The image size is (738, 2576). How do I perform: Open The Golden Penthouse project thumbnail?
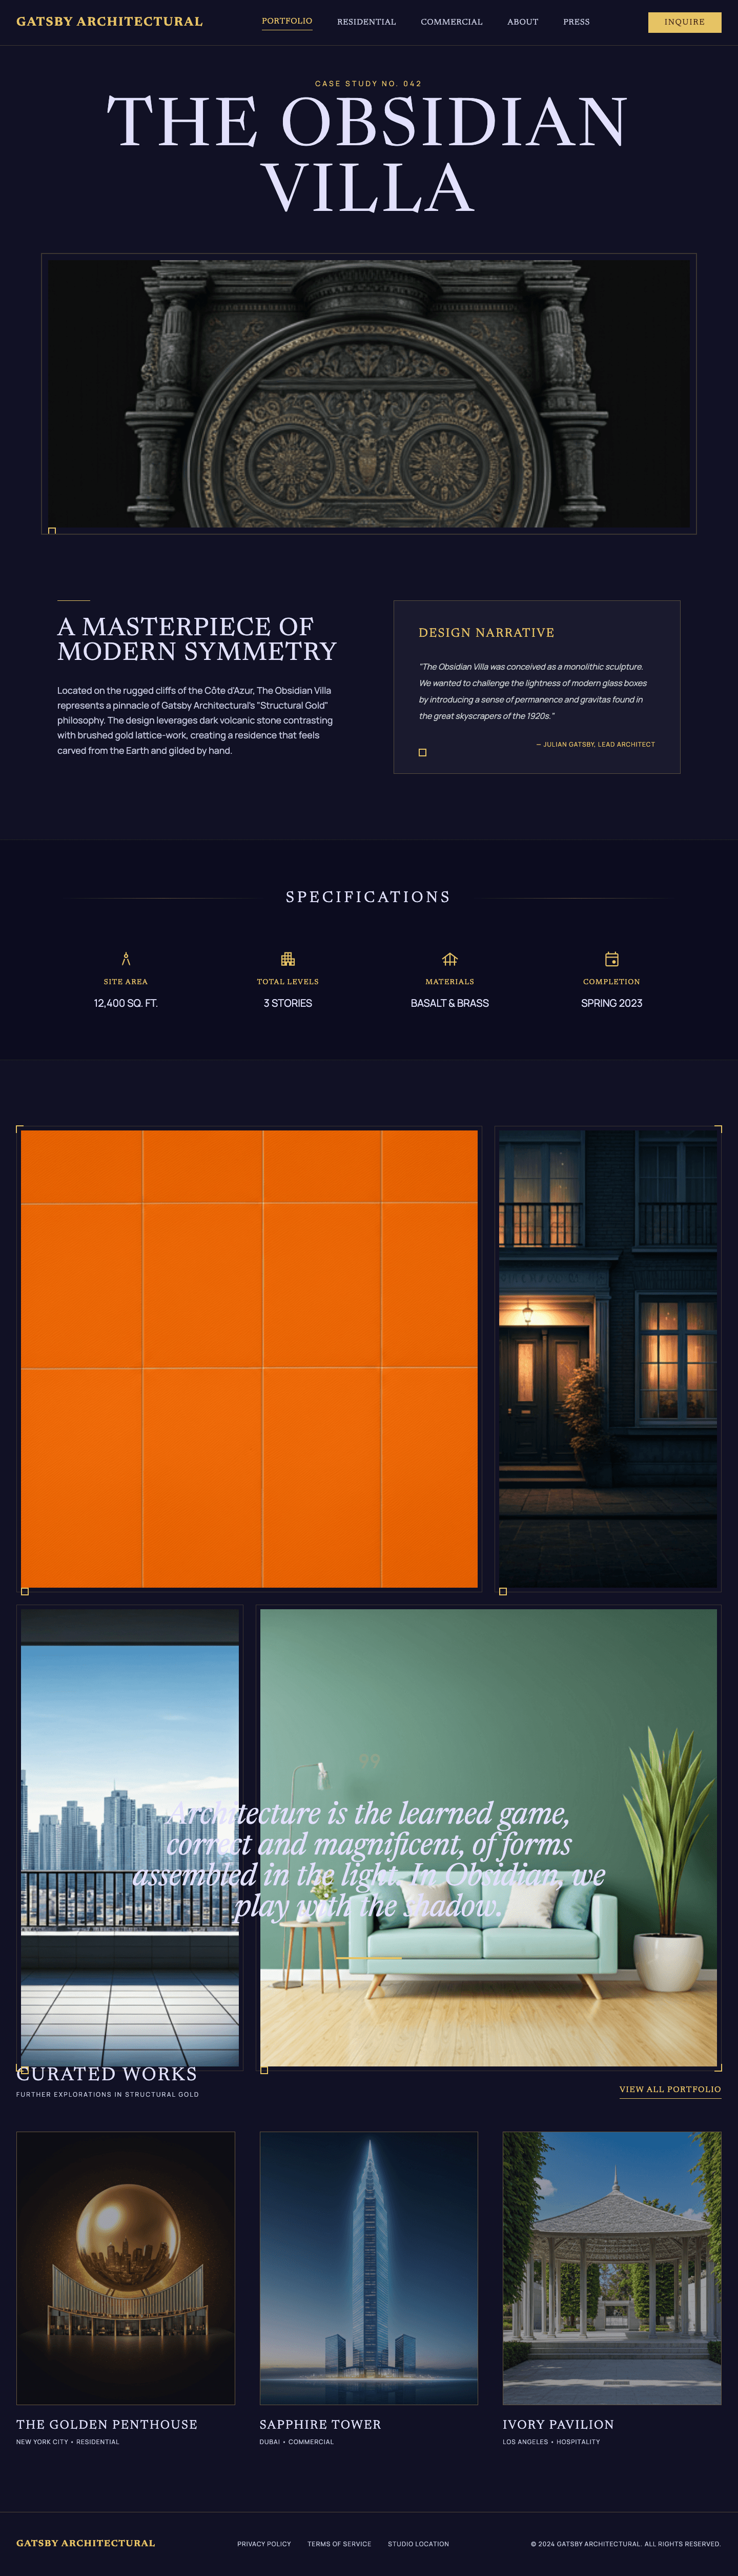click(126, 2267)
